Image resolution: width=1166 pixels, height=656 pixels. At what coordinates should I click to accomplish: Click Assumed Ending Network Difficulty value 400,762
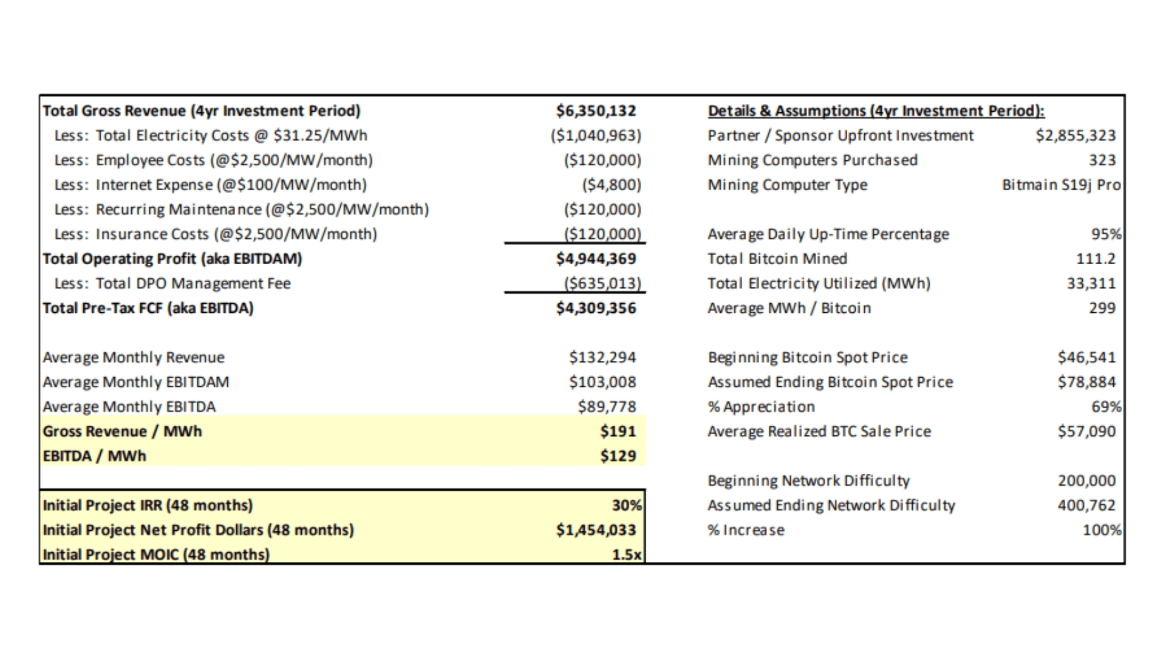1086,505
